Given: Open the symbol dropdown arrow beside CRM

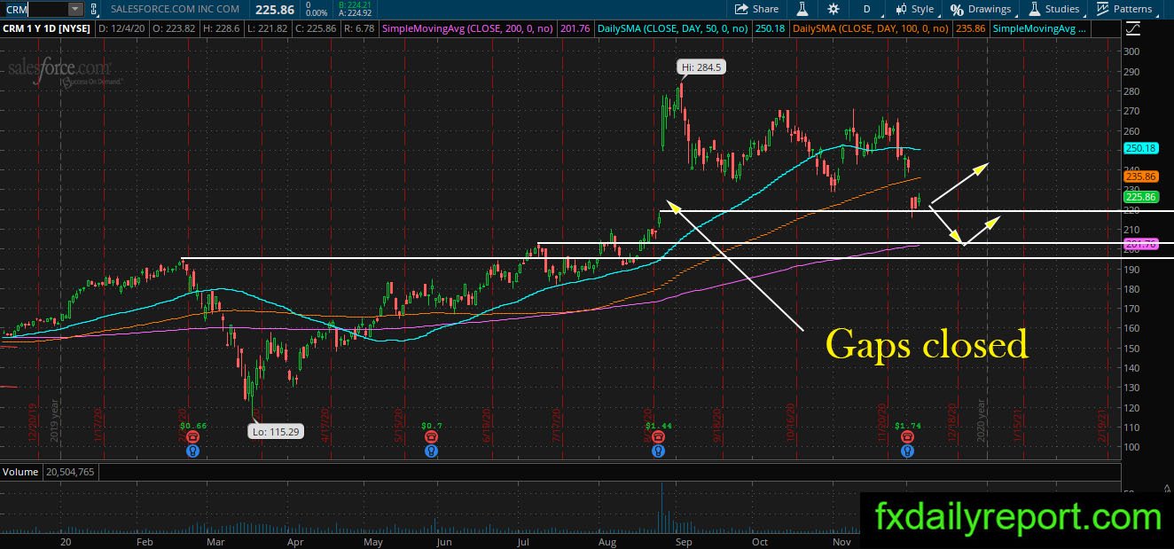Looking at the screenshot, I should tap(74, 9).
